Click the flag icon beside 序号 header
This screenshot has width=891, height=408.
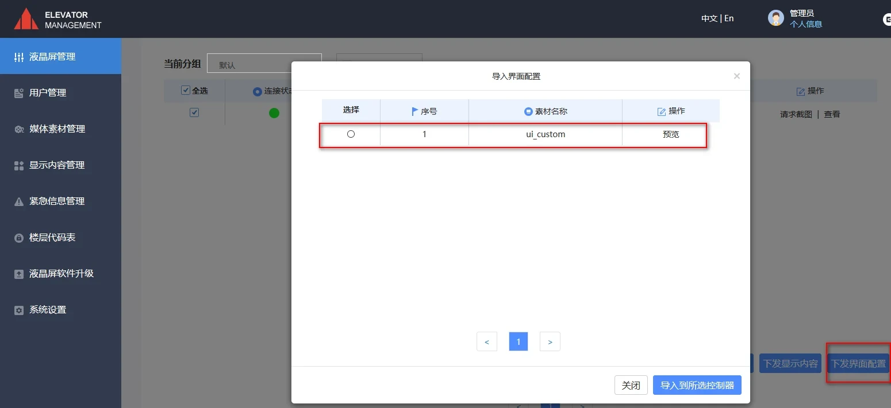click(x=415, y=111)
